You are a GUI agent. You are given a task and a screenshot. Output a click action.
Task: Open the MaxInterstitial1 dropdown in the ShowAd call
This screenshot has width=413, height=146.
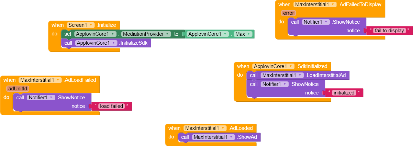tap(213, 137)
